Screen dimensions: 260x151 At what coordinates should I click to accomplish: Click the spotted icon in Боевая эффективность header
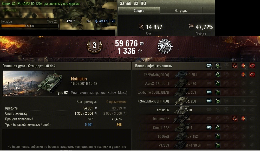tap(209, 66)
